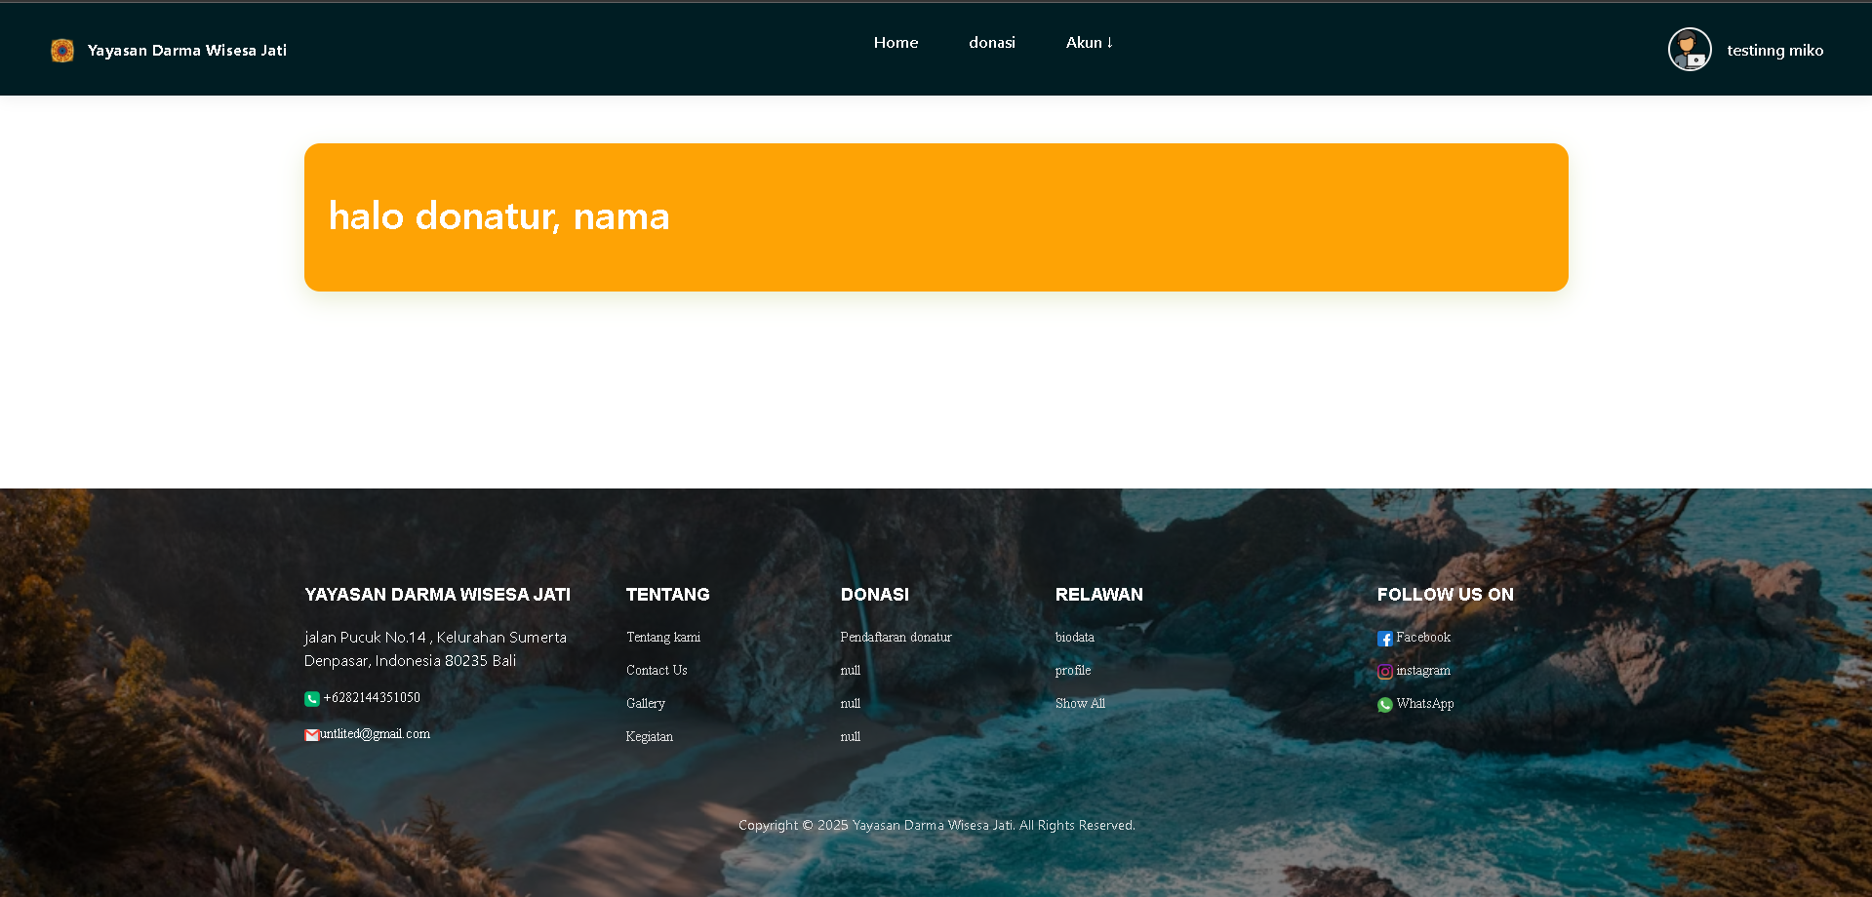
Task: Open the Gallery link under TENTANG
Action: [x=645, y=703]
